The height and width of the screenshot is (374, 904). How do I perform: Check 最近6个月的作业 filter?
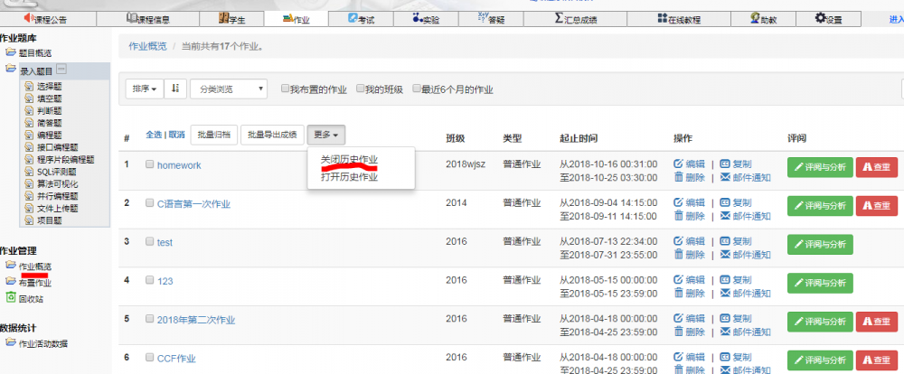[416, 89]
